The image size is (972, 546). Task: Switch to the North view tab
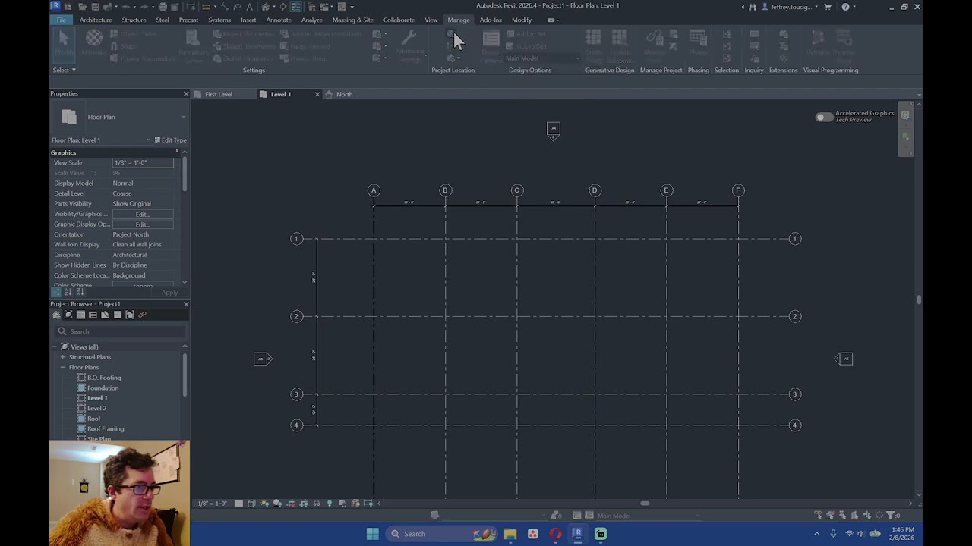(x=345, y=94)
